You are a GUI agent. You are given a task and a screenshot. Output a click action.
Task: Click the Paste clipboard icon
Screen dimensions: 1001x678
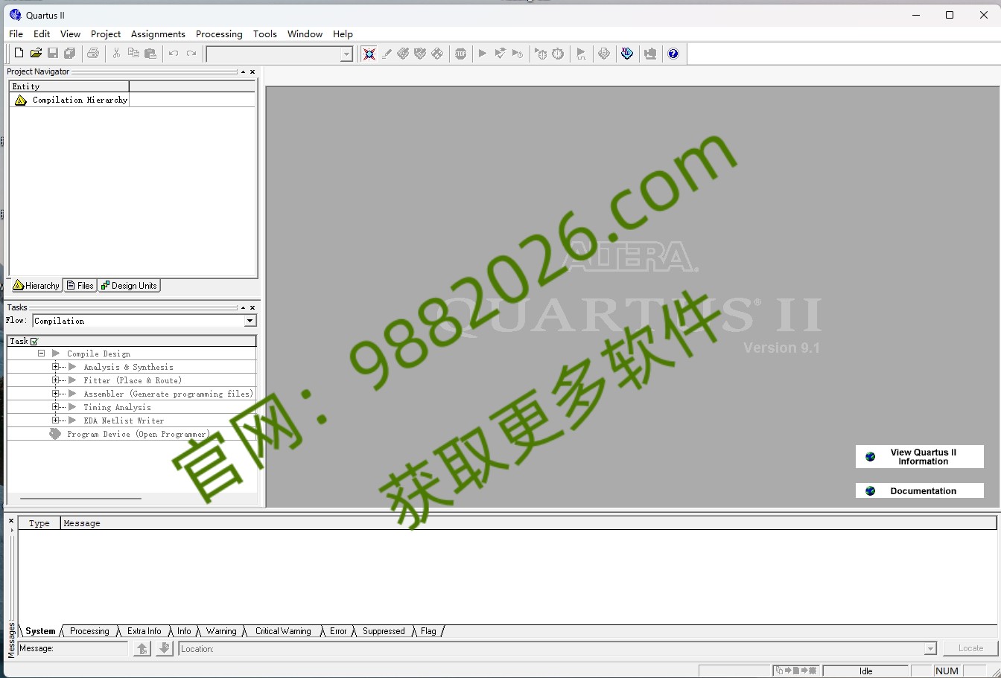pos(150,54)
